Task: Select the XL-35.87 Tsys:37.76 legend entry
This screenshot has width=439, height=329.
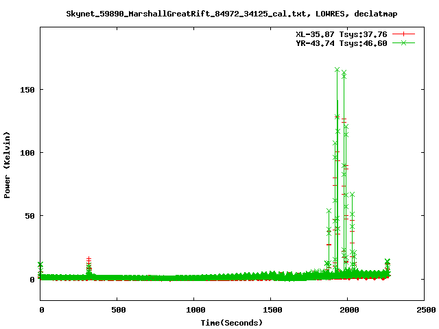Action: pyautogui.click(x=342, y=34)
